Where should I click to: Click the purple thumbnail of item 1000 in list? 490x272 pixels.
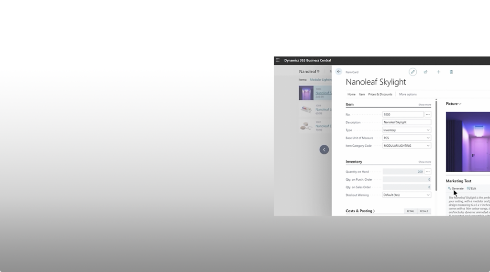(x=306, y=93)
